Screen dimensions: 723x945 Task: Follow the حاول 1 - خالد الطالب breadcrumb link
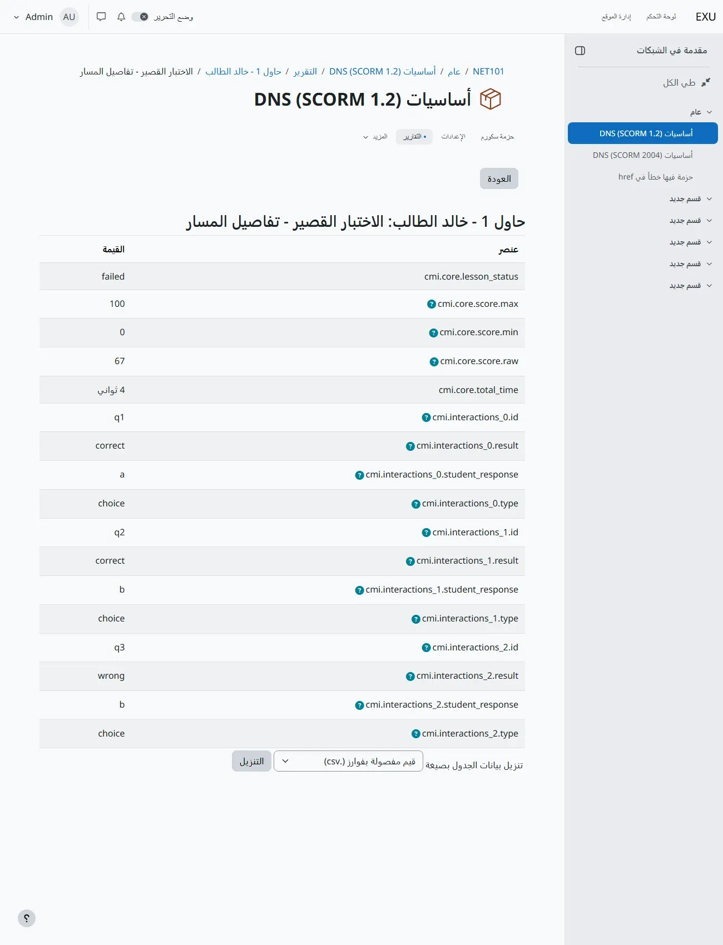[x=243, y=72]
